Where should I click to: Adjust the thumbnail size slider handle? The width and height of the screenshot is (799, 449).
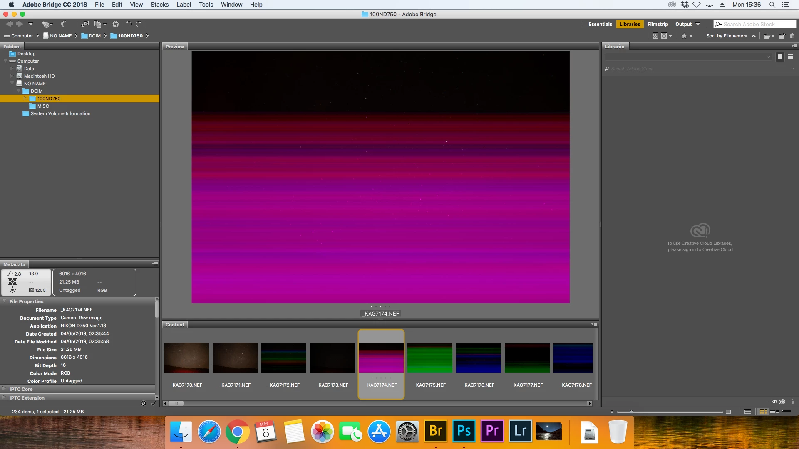pos(631,412)
